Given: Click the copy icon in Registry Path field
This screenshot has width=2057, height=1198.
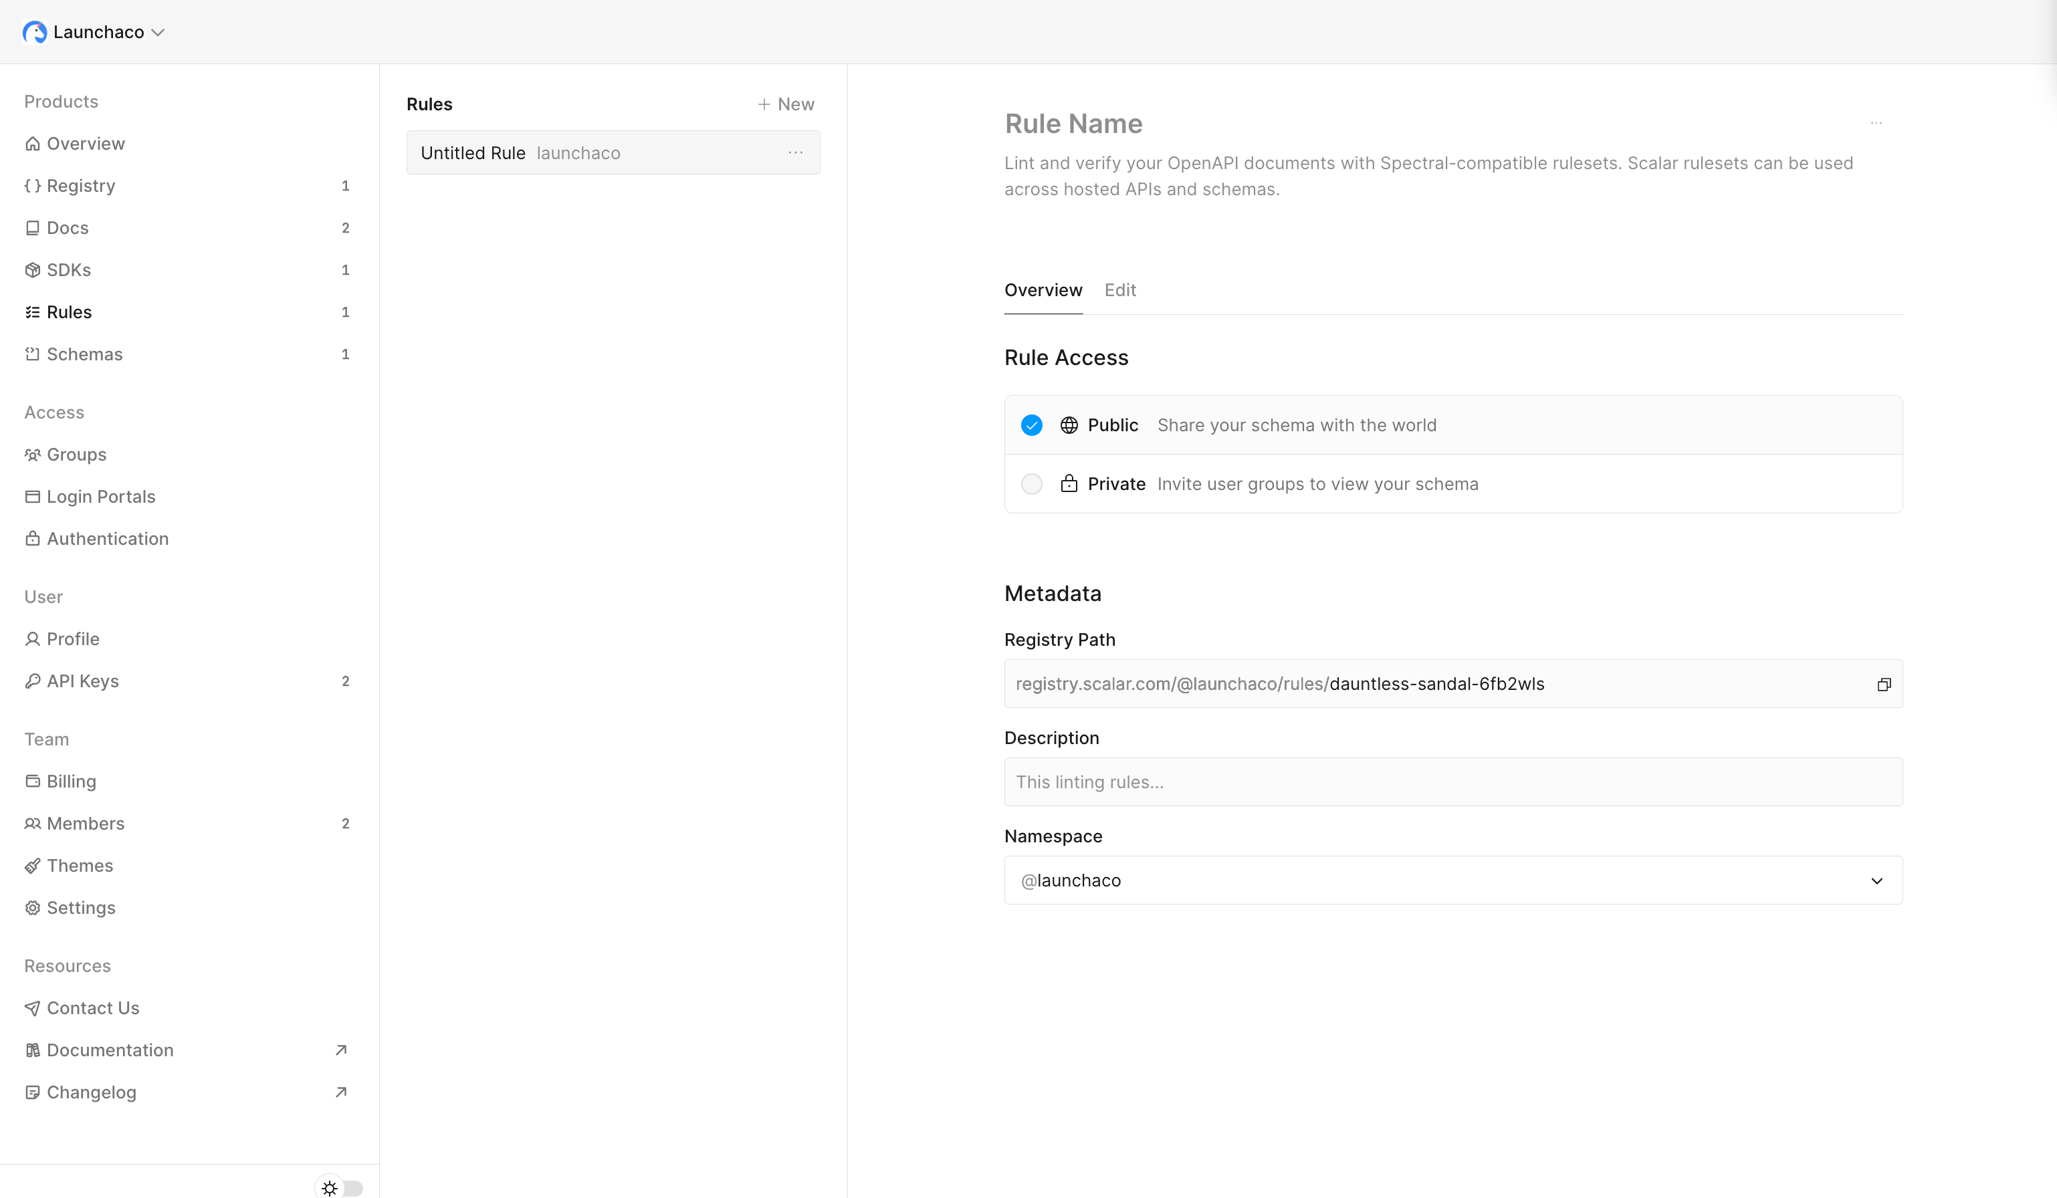Looking at the screenshot, I should point(1883,684).
